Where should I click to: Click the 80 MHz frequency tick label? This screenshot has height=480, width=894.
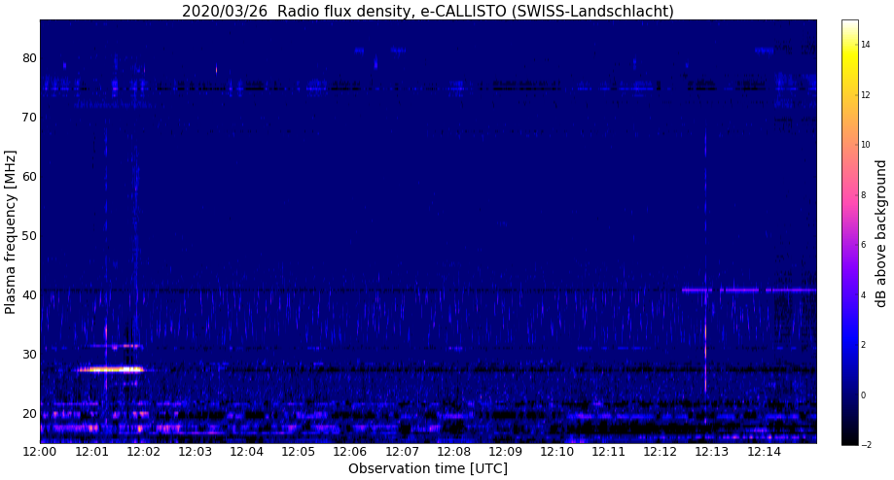pos(29,58)
